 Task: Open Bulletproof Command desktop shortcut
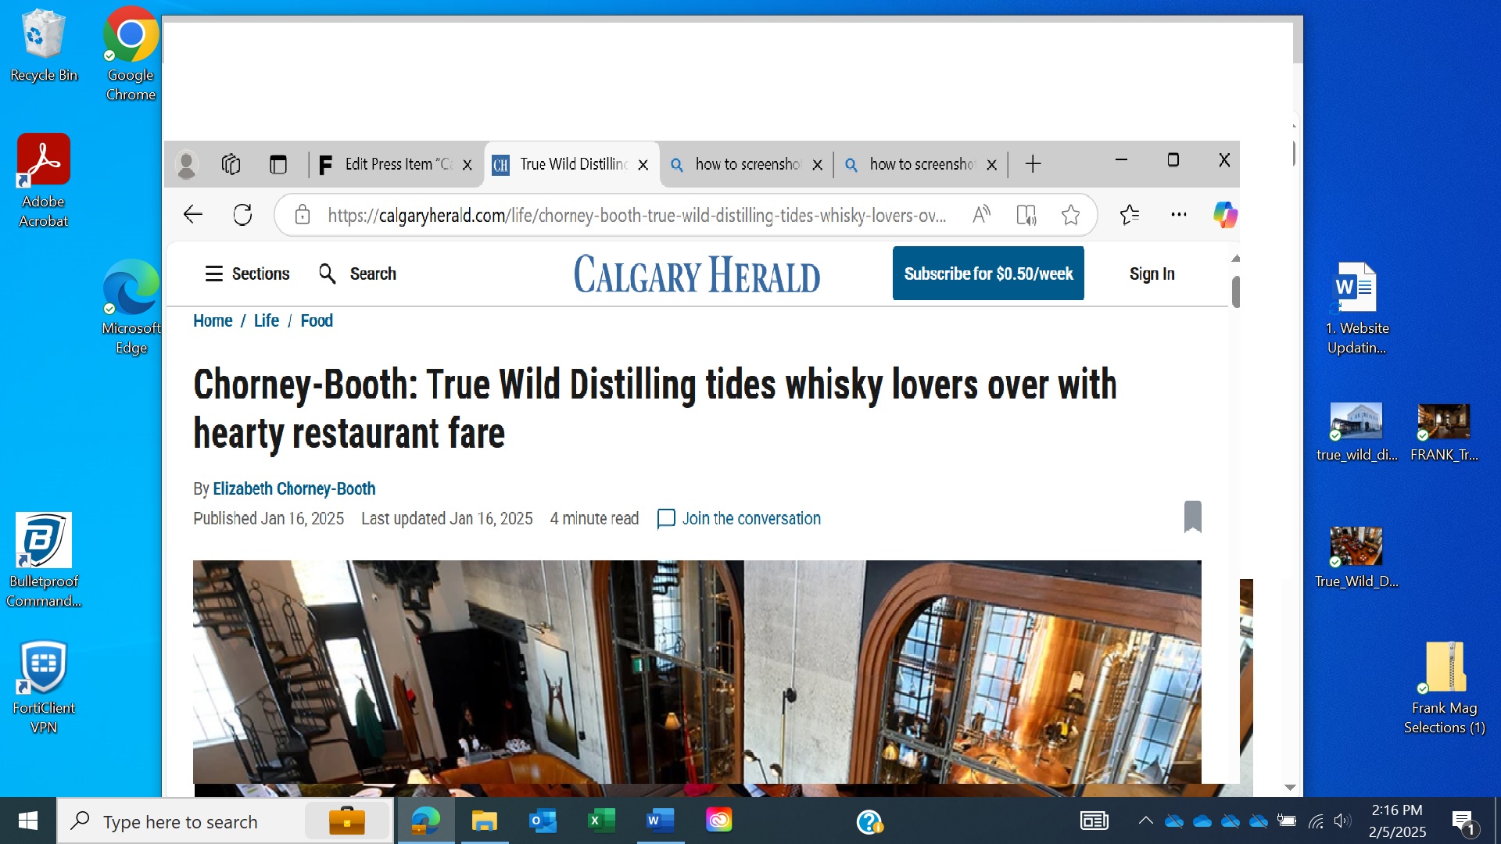[x=44, y=560]
